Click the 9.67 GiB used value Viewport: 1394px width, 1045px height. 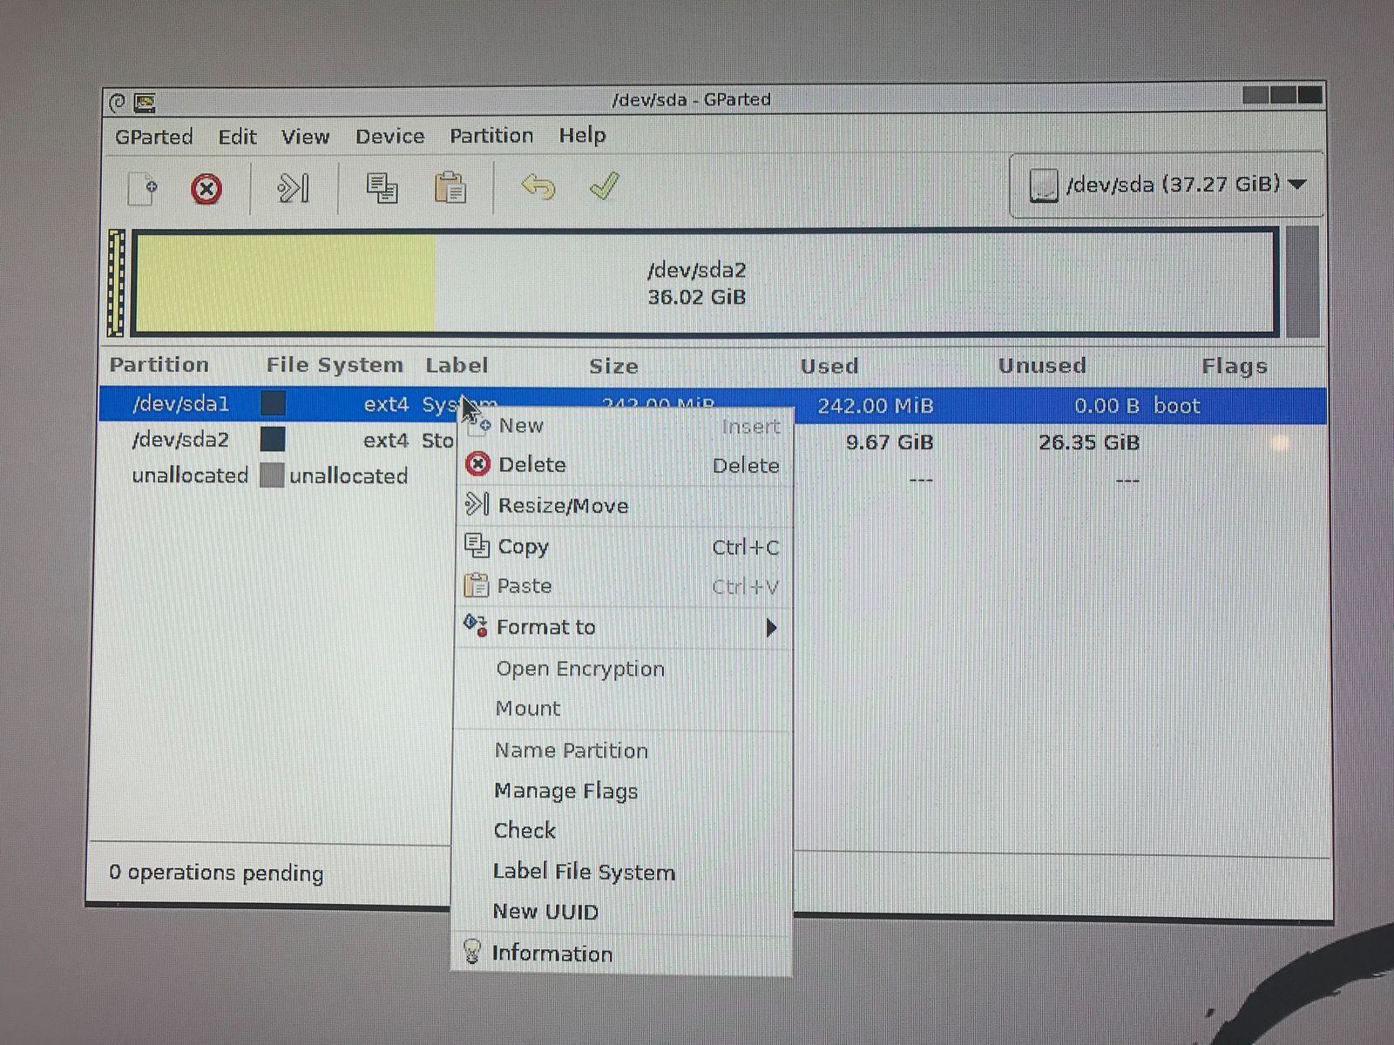click(x=890, y=442)
